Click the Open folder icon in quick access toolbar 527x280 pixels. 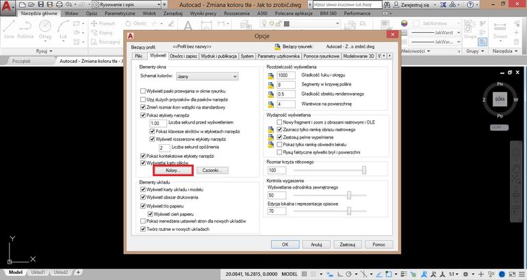tap(31, 5)
